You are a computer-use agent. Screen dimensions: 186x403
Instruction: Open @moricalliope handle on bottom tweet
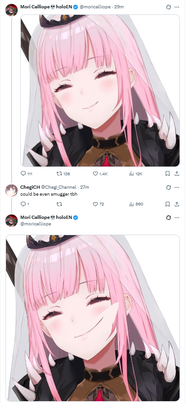click(x=36, y=224)
